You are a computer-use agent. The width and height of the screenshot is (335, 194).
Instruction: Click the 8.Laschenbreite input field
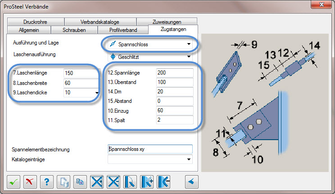coord(81,83)
